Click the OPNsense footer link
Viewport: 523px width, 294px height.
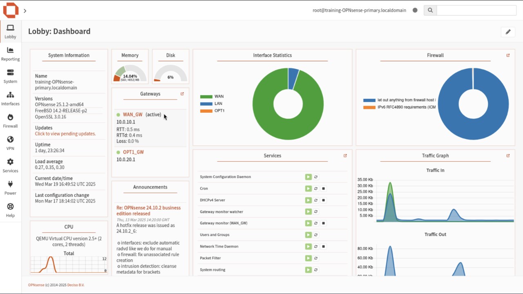pos(36,285)
